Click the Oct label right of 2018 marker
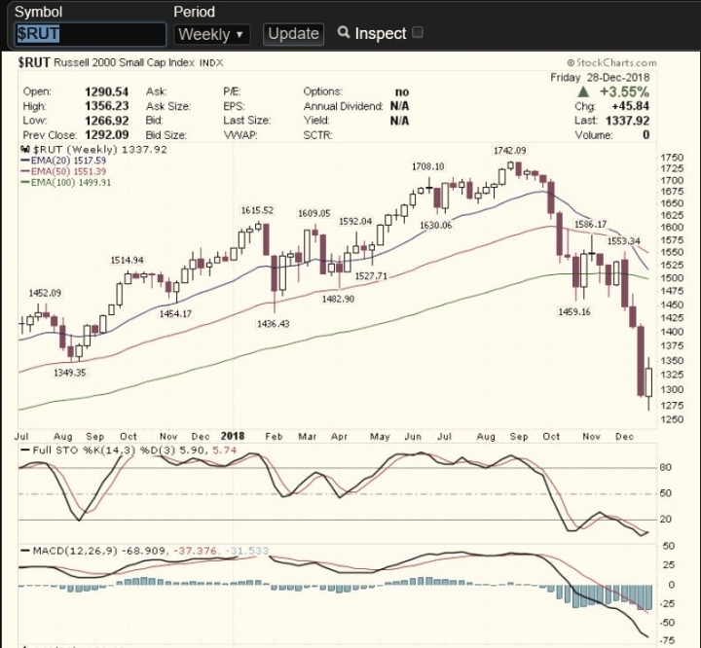Screen dimensions: 701x648 [x=551, y=437]
